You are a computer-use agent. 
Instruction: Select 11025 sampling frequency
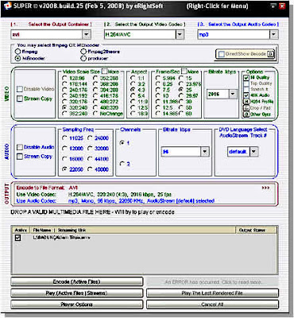[x=64, y=138]
